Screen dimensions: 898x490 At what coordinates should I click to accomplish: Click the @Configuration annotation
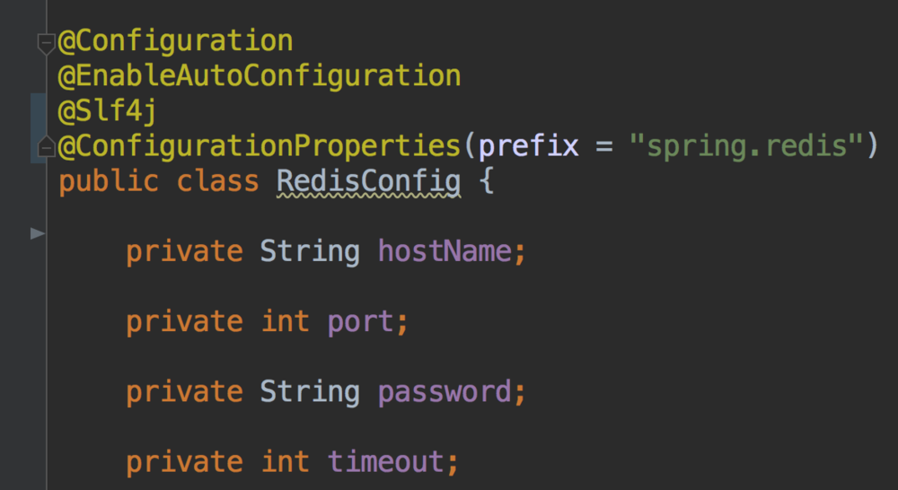pyautogui.click(x=175, y=41)
